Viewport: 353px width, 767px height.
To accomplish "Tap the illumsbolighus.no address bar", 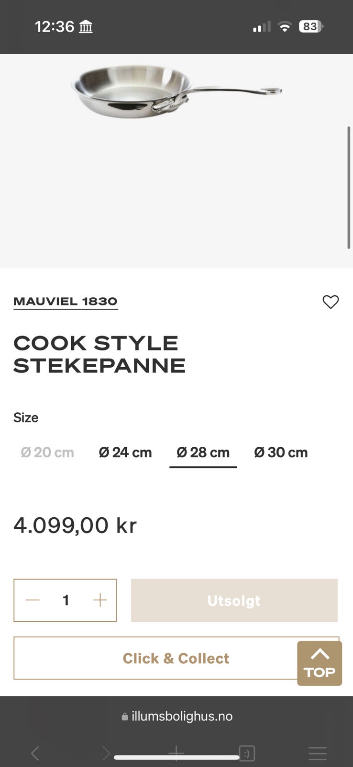I will click(x=177, y=717).
